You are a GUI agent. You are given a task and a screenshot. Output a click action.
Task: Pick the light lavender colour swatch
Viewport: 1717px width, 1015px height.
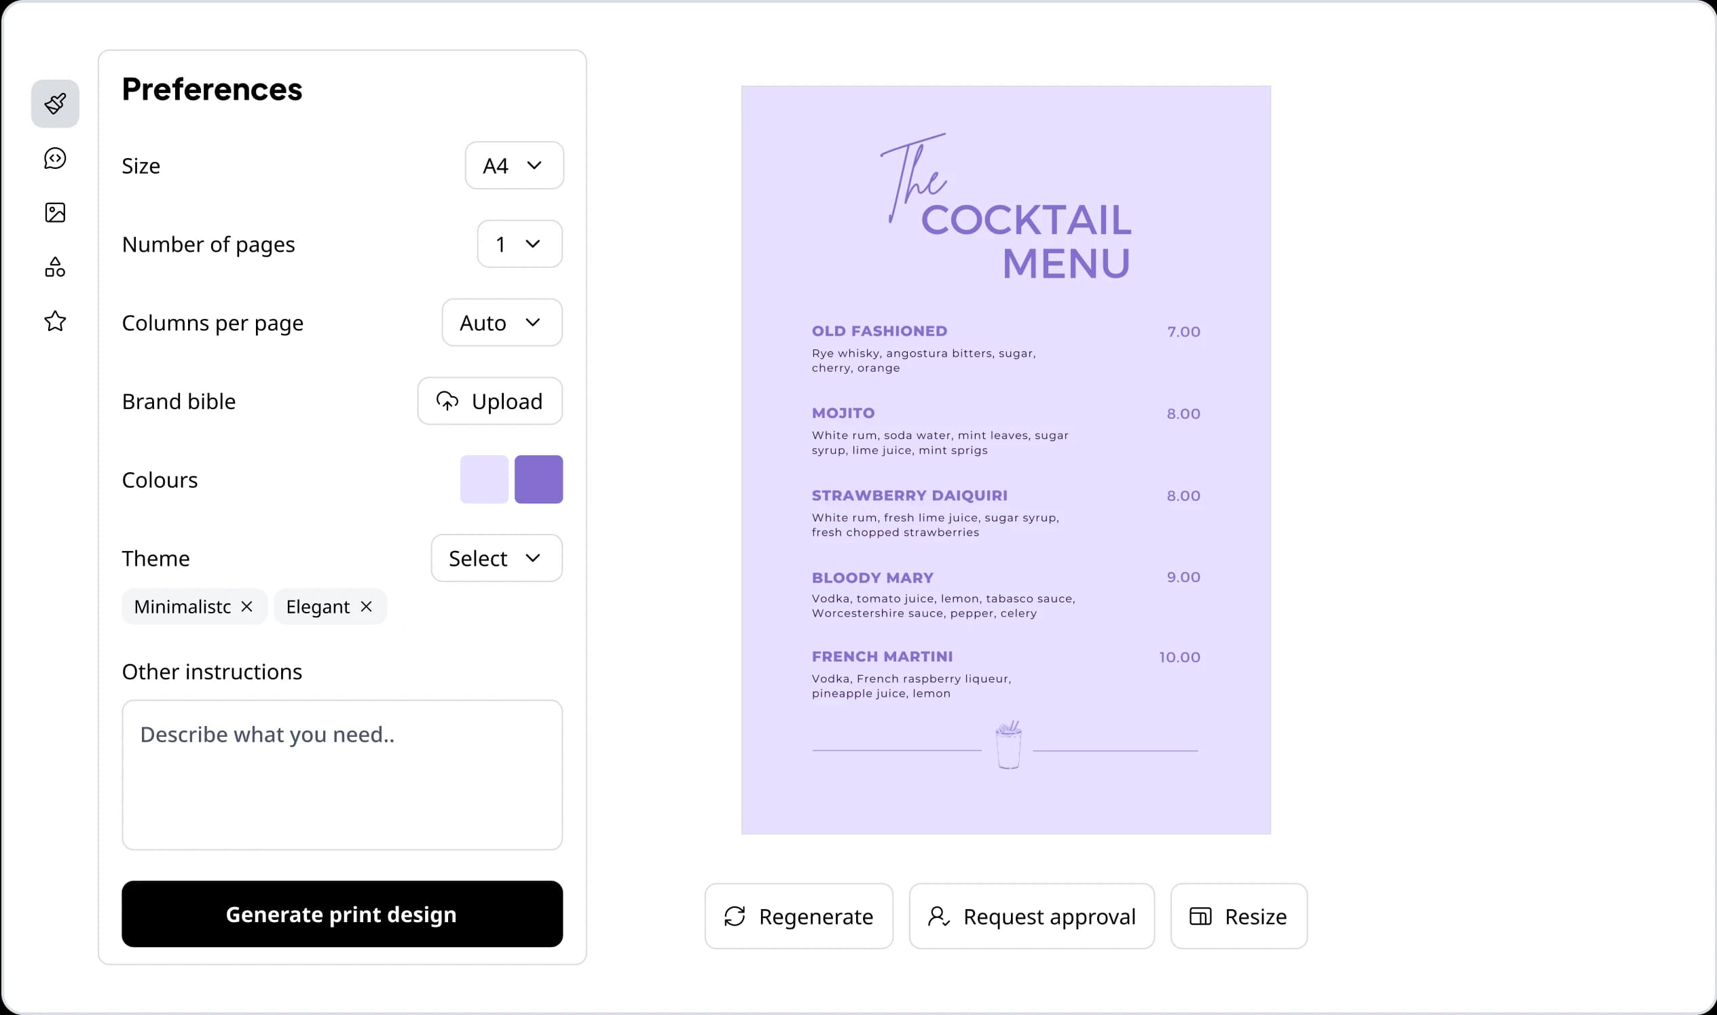[484, 480]
